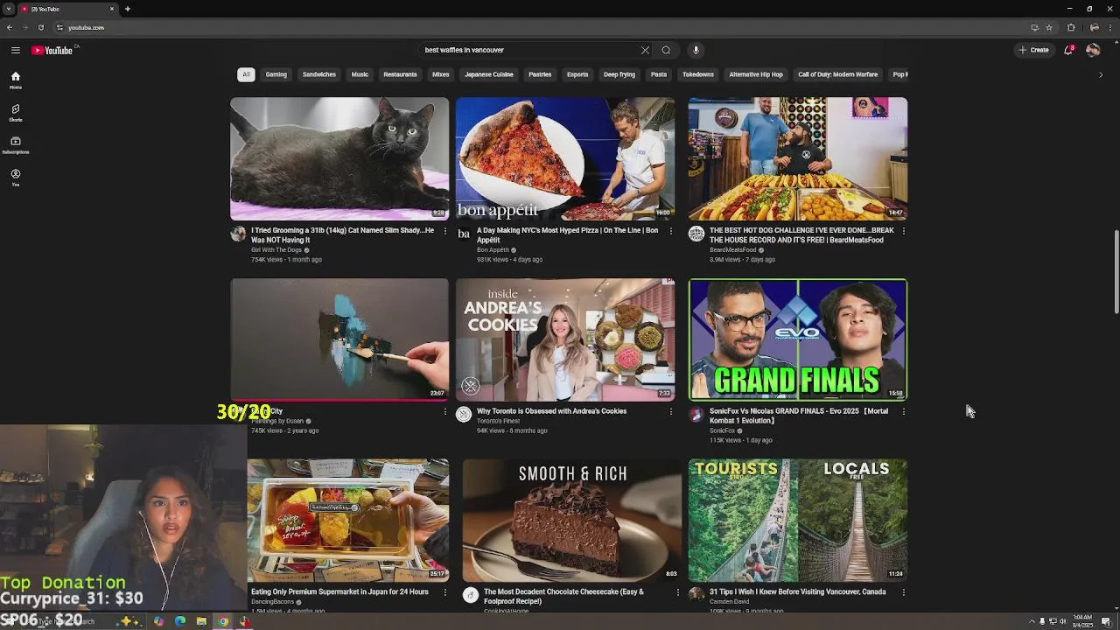Image resolution: width=1120 pixels, height=630 pixels.
Task: Play the hot dog challenge thumbnail
Action: (x=798, y=158)
